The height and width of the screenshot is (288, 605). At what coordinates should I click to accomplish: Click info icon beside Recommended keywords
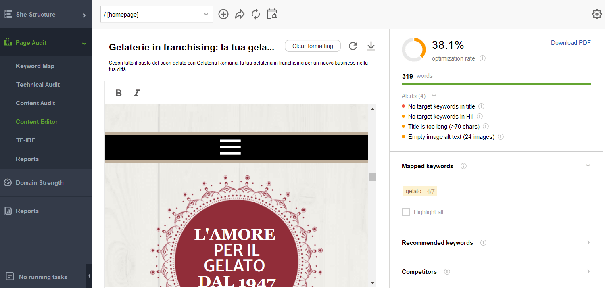483,243
